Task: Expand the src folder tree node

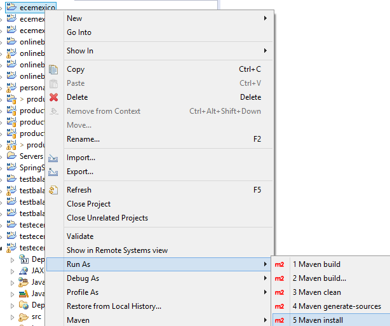Action: (13, 316)
